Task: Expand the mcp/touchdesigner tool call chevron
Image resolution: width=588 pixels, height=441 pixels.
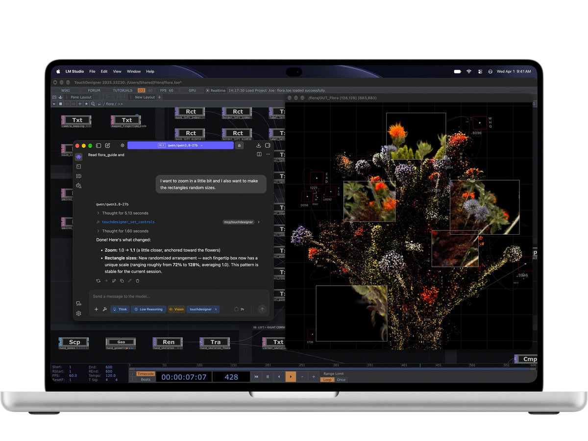Action: click(x=259, y=222)
